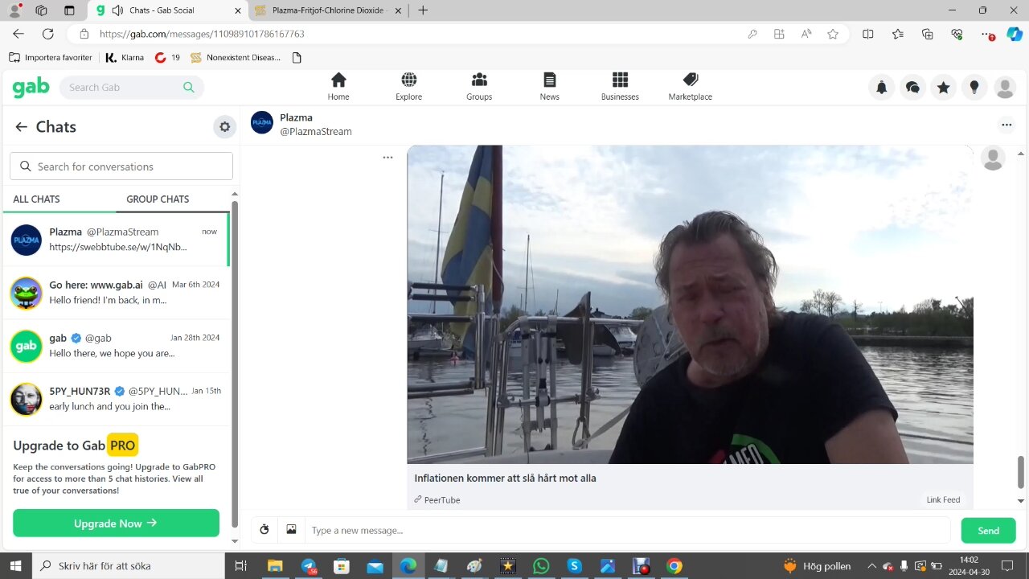
Task: Open the video thumbnail preview
Action: point(690,304)
